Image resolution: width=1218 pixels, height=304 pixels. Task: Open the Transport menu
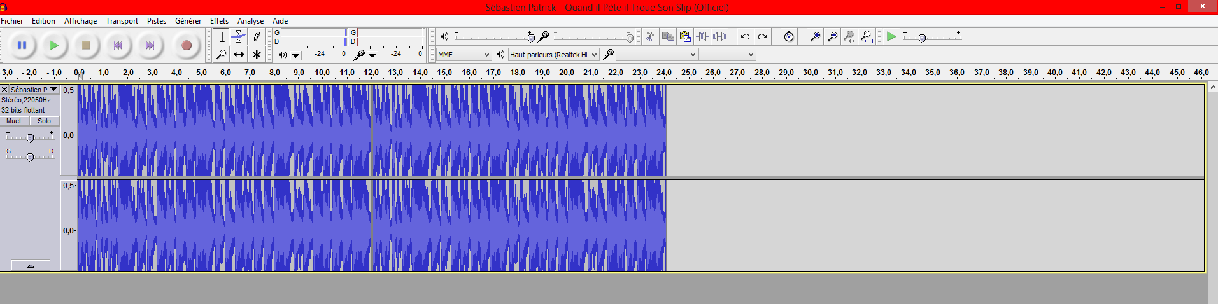tap(122, 21)
